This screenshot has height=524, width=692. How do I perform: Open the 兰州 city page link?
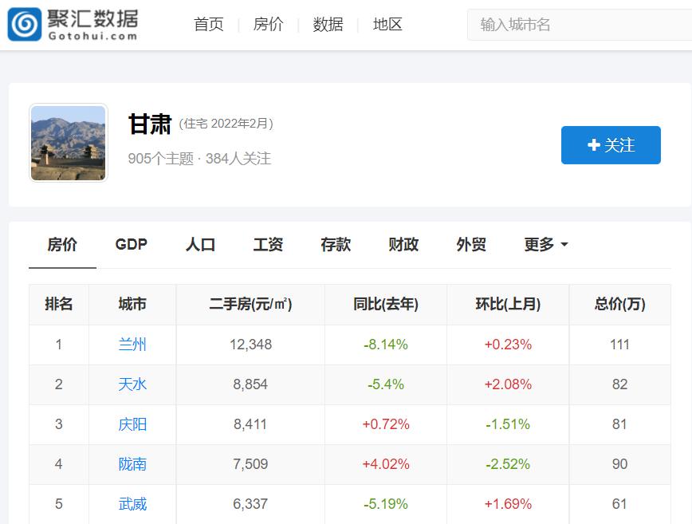coord(132,345)
